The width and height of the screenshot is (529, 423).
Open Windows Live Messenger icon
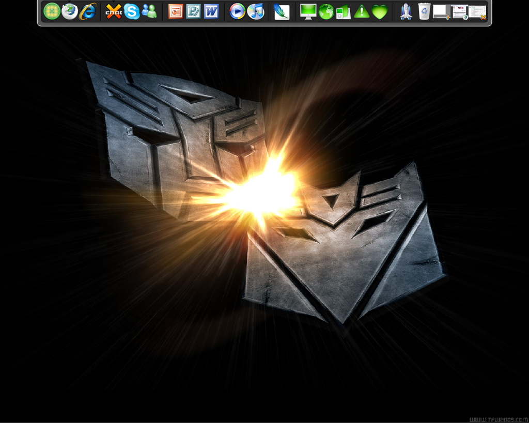pyautogui.click(x=149, y=11)
